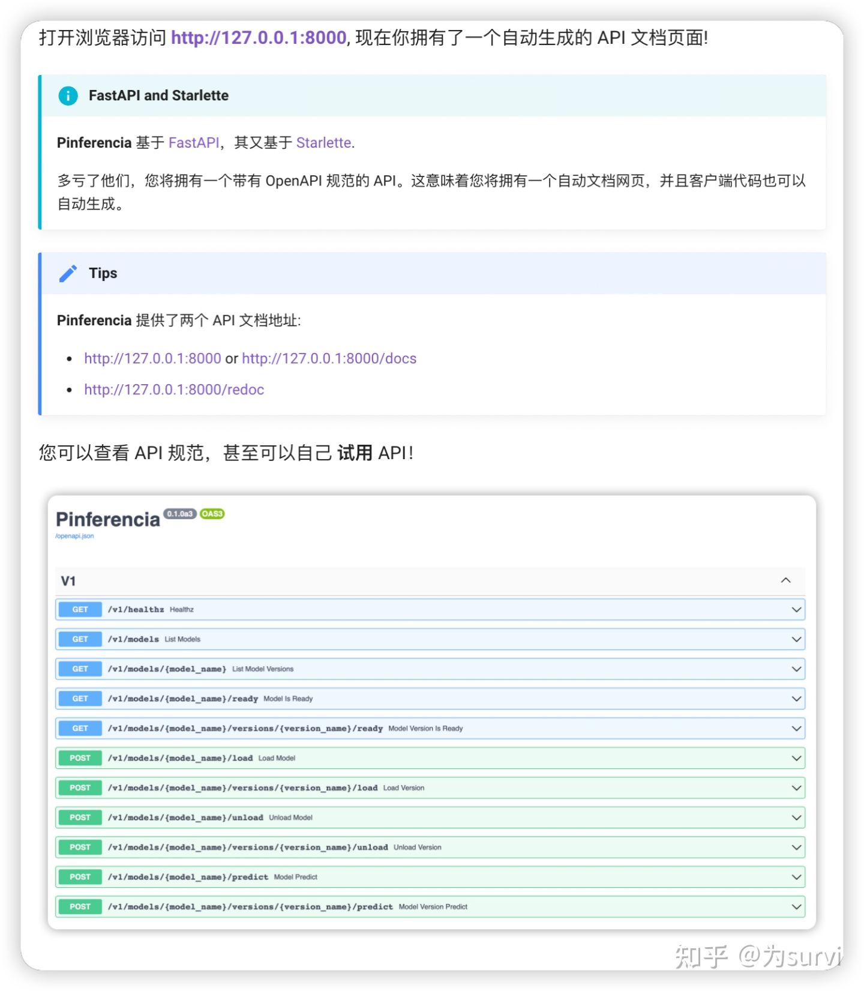Click the V1 section heading
The height and width of the screenshot is (991, 864).
pos(68,581)
